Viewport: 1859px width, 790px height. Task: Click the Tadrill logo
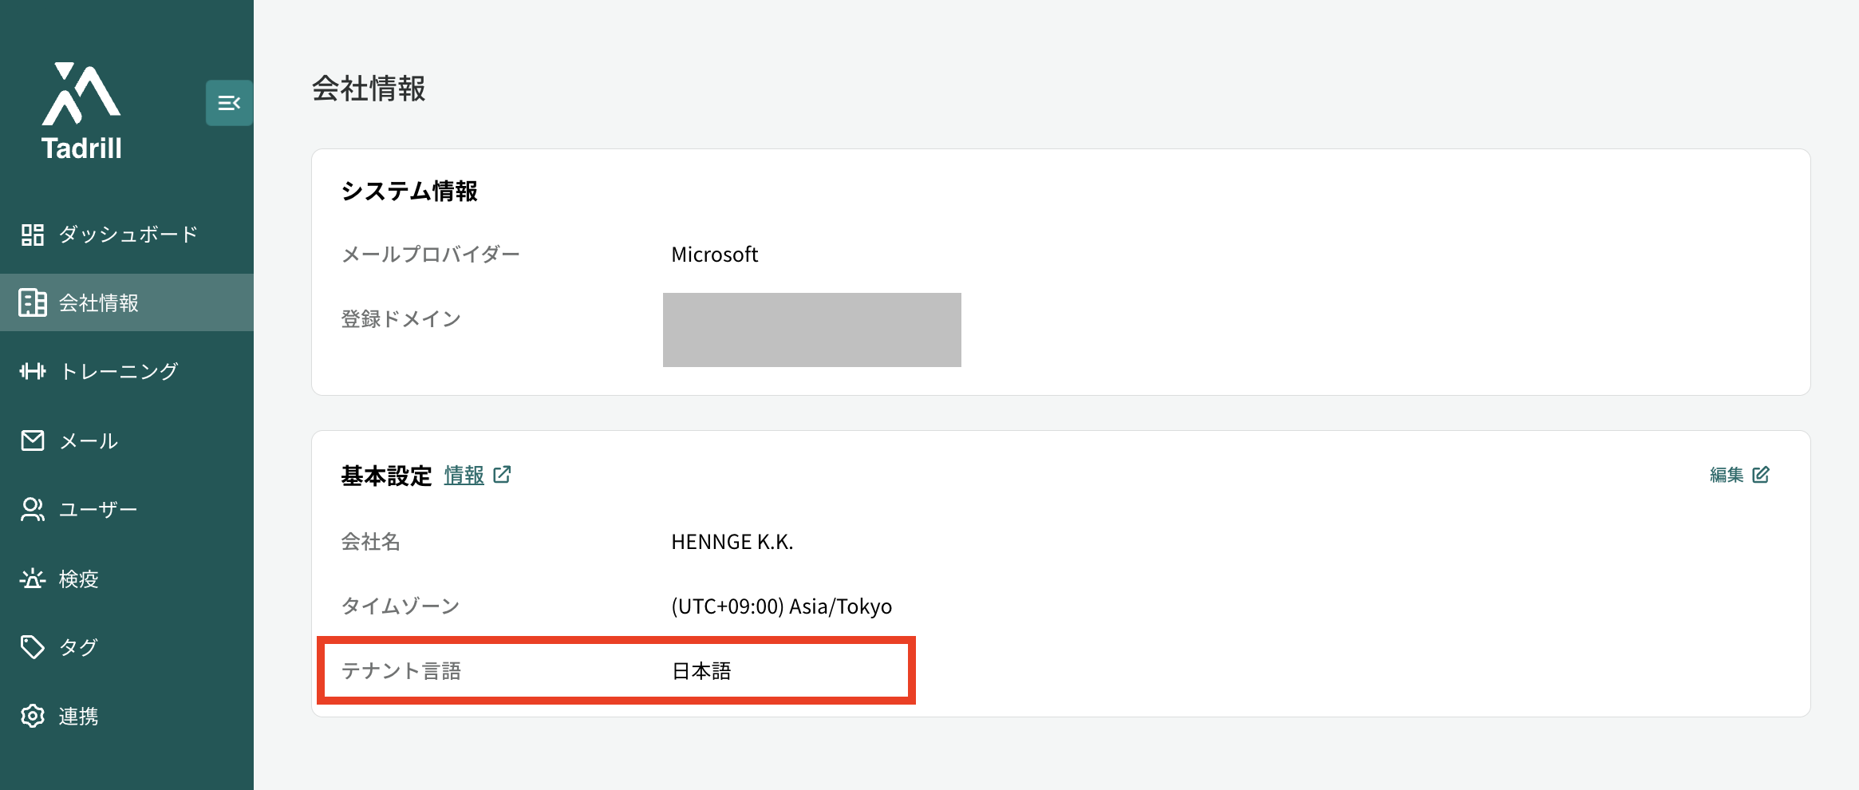pyautogui.click(x=81, y=112)
